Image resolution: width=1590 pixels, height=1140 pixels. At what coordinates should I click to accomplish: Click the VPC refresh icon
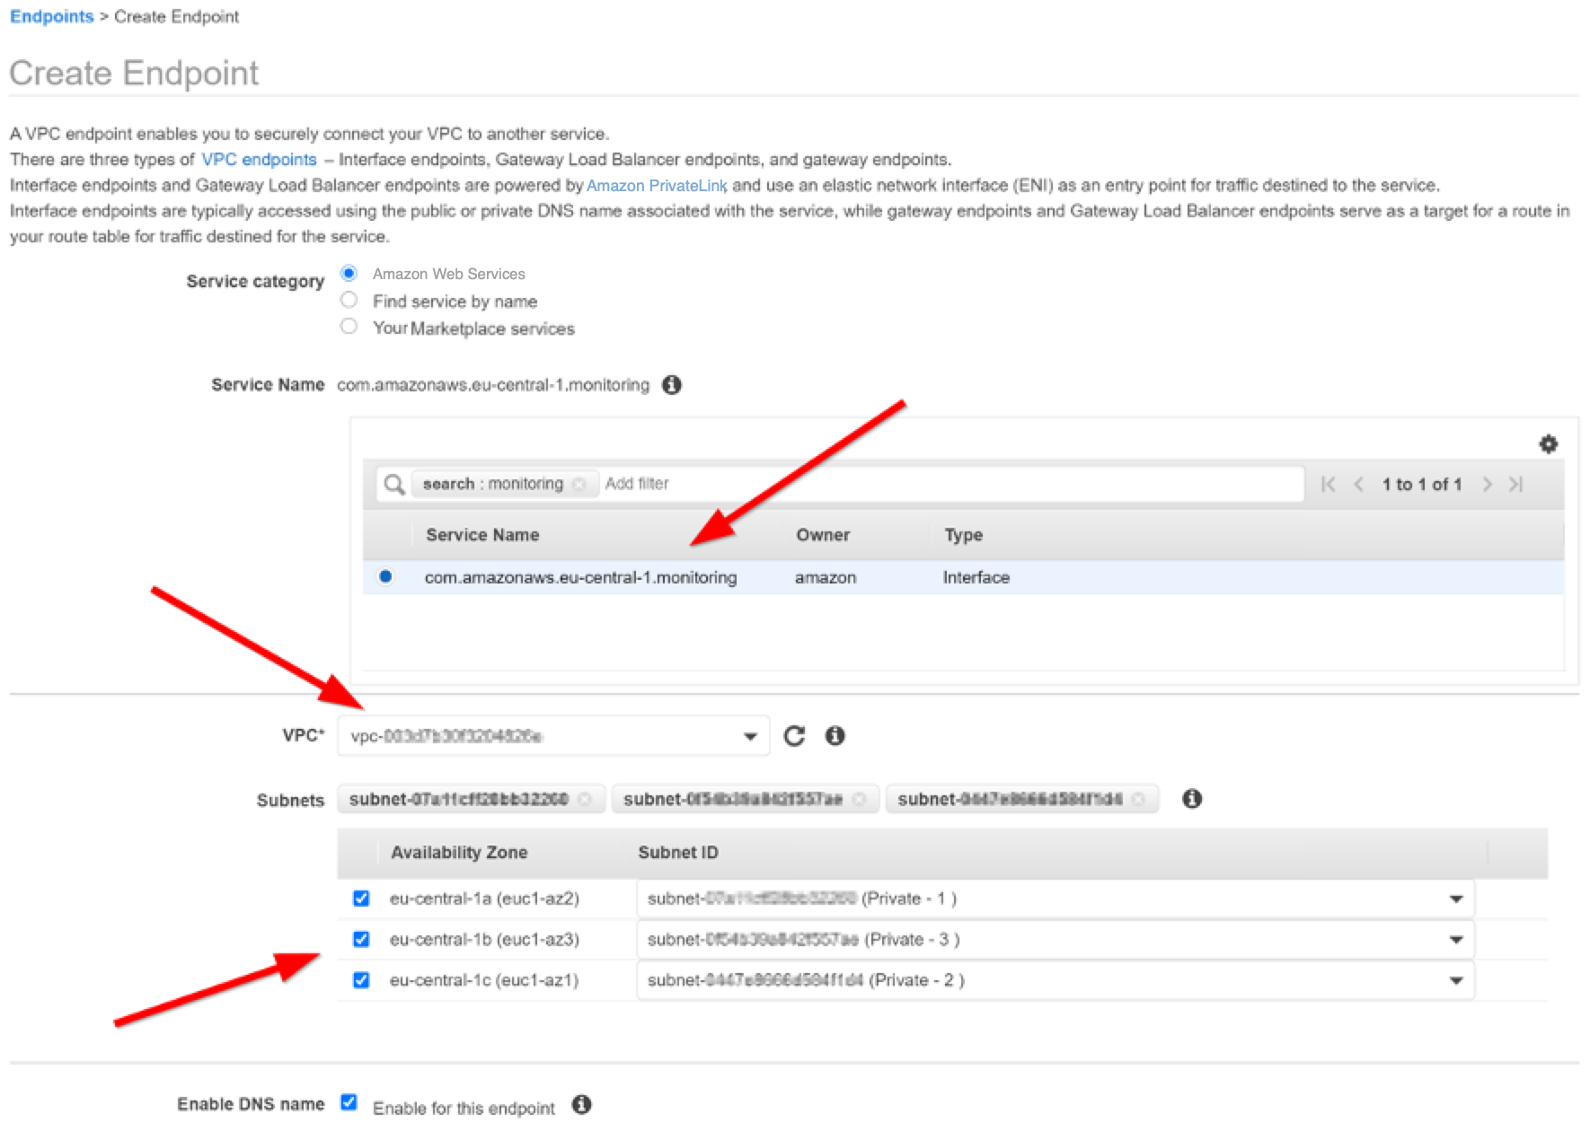(794, 736)
